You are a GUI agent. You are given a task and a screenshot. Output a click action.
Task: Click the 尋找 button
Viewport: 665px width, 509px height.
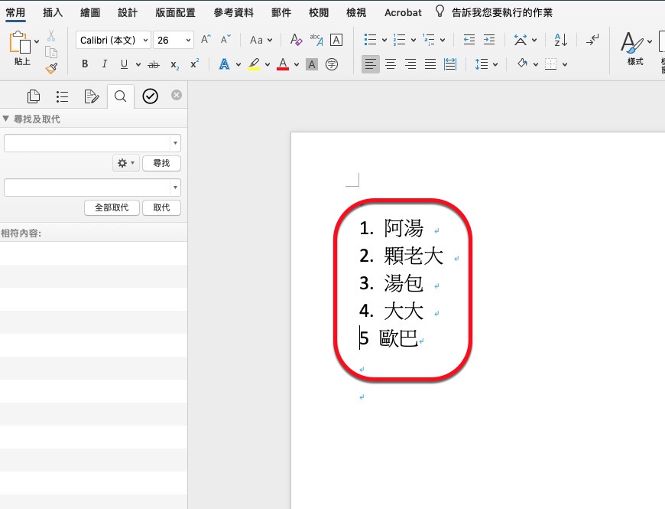(x=161, y=163)
